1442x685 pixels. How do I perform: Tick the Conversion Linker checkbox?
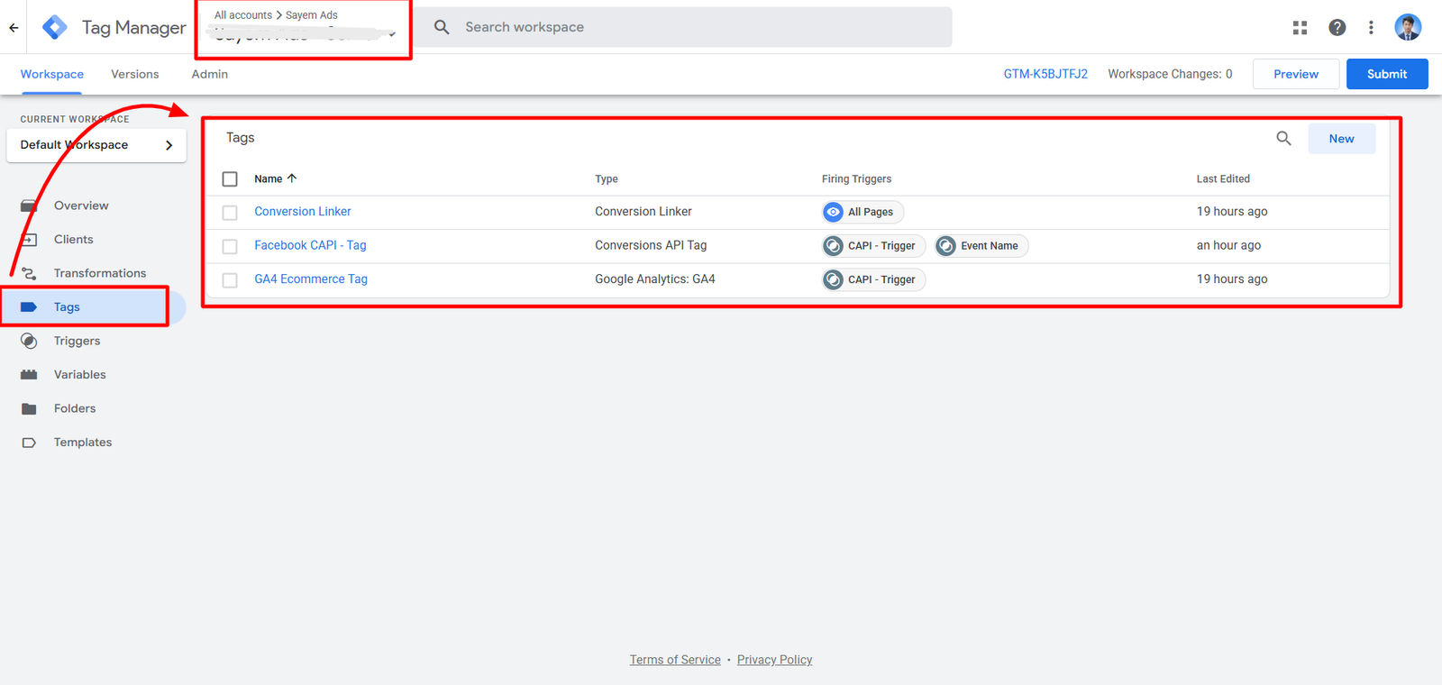[230, 213]
